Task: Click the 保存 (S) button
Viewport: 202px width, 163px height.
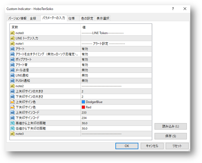Action: click(171, 136)
